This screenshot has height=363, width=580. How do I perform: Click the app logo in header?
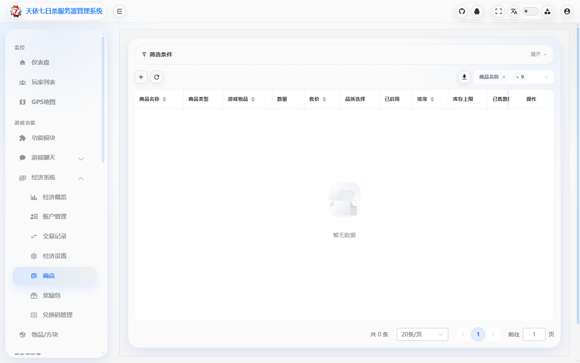coord(16,11)
